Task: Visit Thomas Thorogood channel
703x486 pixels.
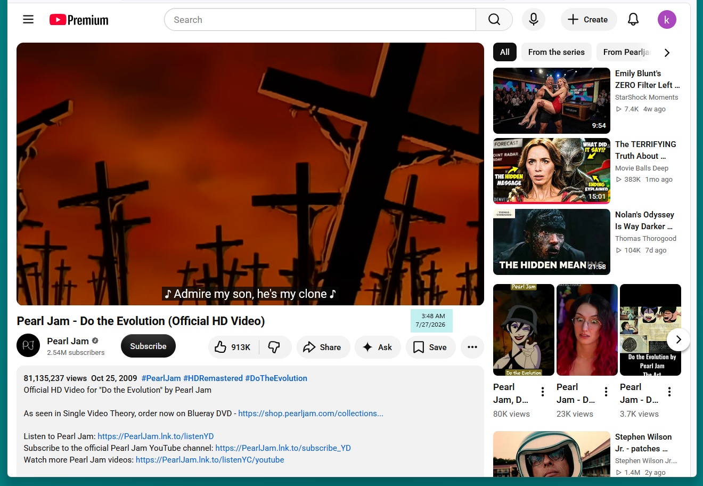Action: tap(645, 239)
